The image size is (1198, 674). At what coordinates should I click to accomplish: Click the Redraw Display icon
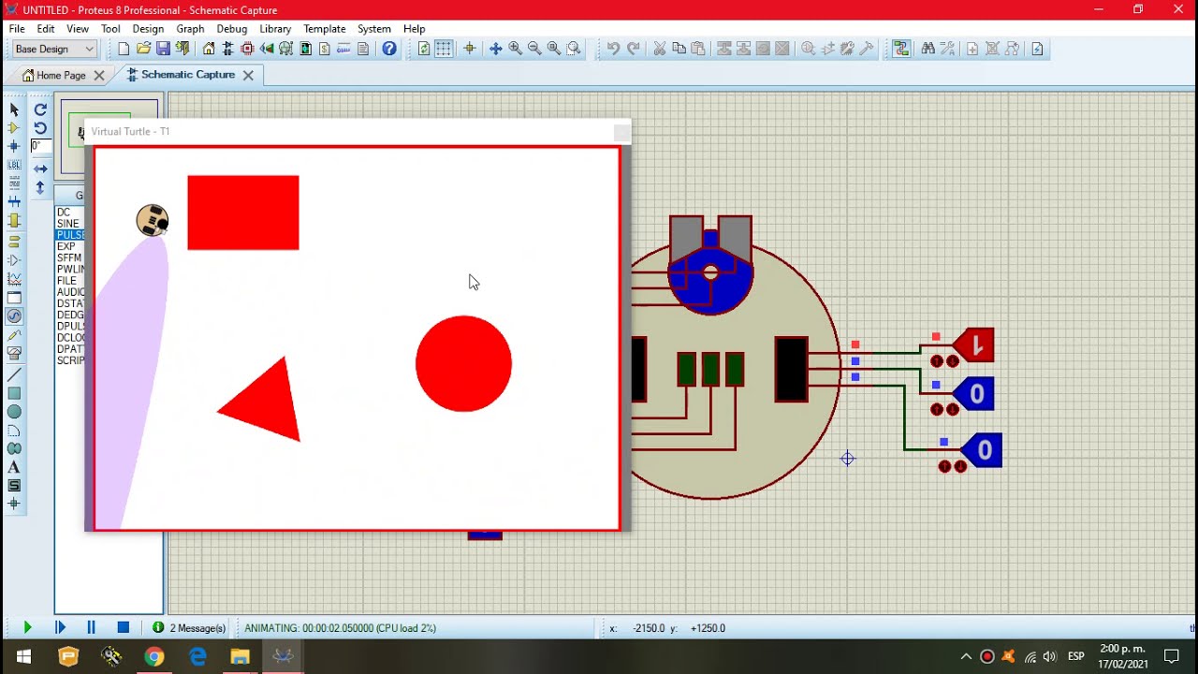coord(424,49)
